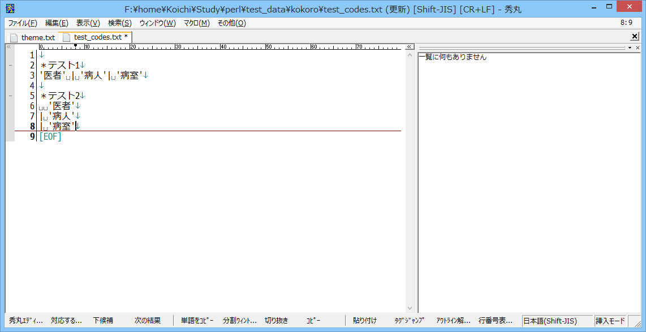Click '病人' on line 3
The image size is (646, 332).
point(93,75)
